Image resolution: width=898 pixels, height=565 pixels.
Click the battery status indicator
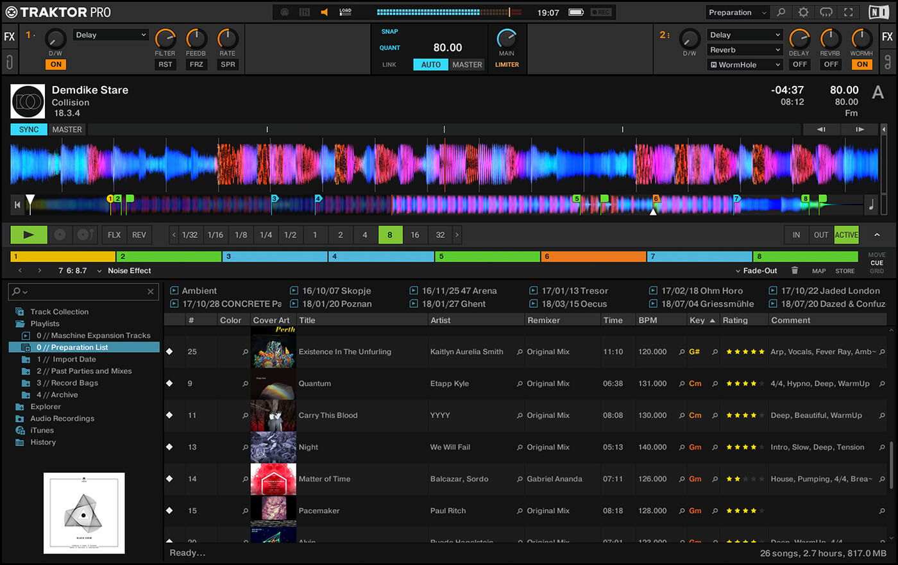pos(576,12)
